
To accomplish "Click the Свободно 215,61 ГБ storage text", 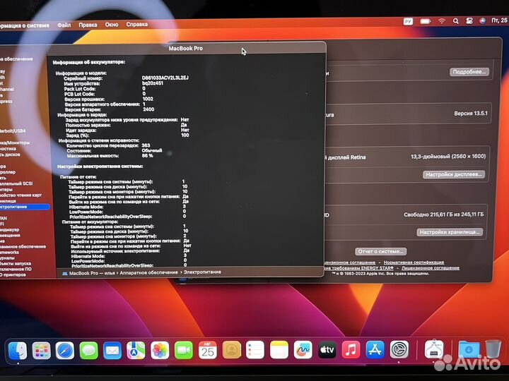I will (x=443, y=214).
